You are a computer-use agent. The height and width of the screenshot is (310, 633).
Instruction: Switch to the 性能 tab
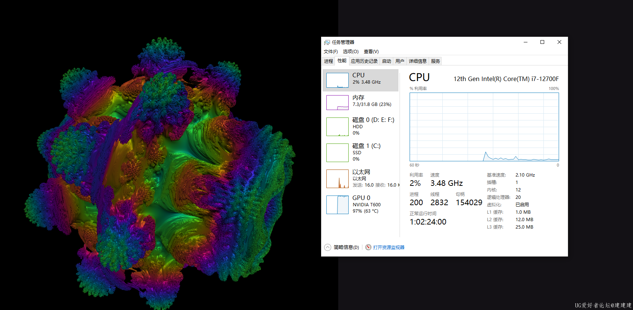click(x=342, y=61)
